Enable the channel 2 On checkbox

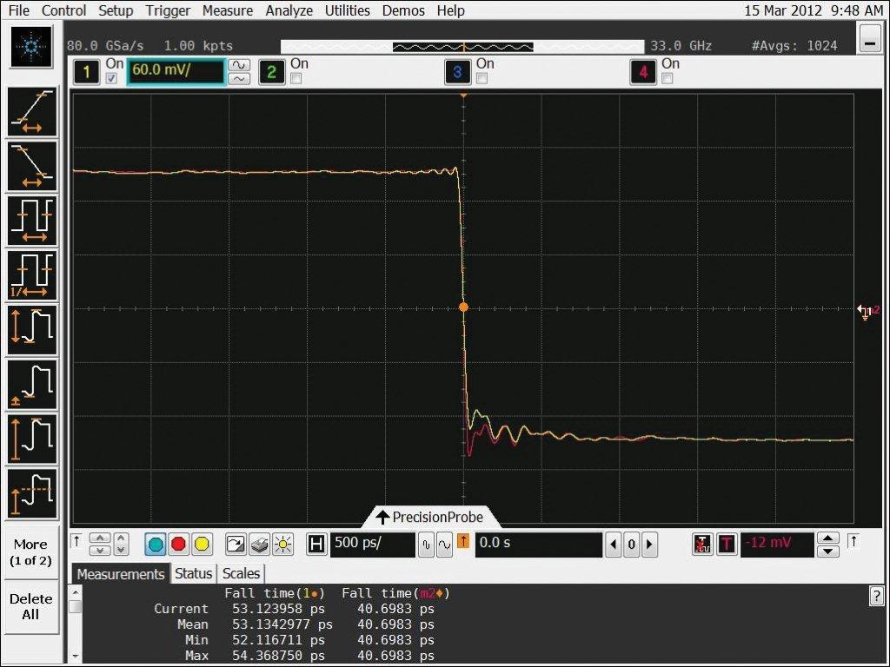[296, 79]
